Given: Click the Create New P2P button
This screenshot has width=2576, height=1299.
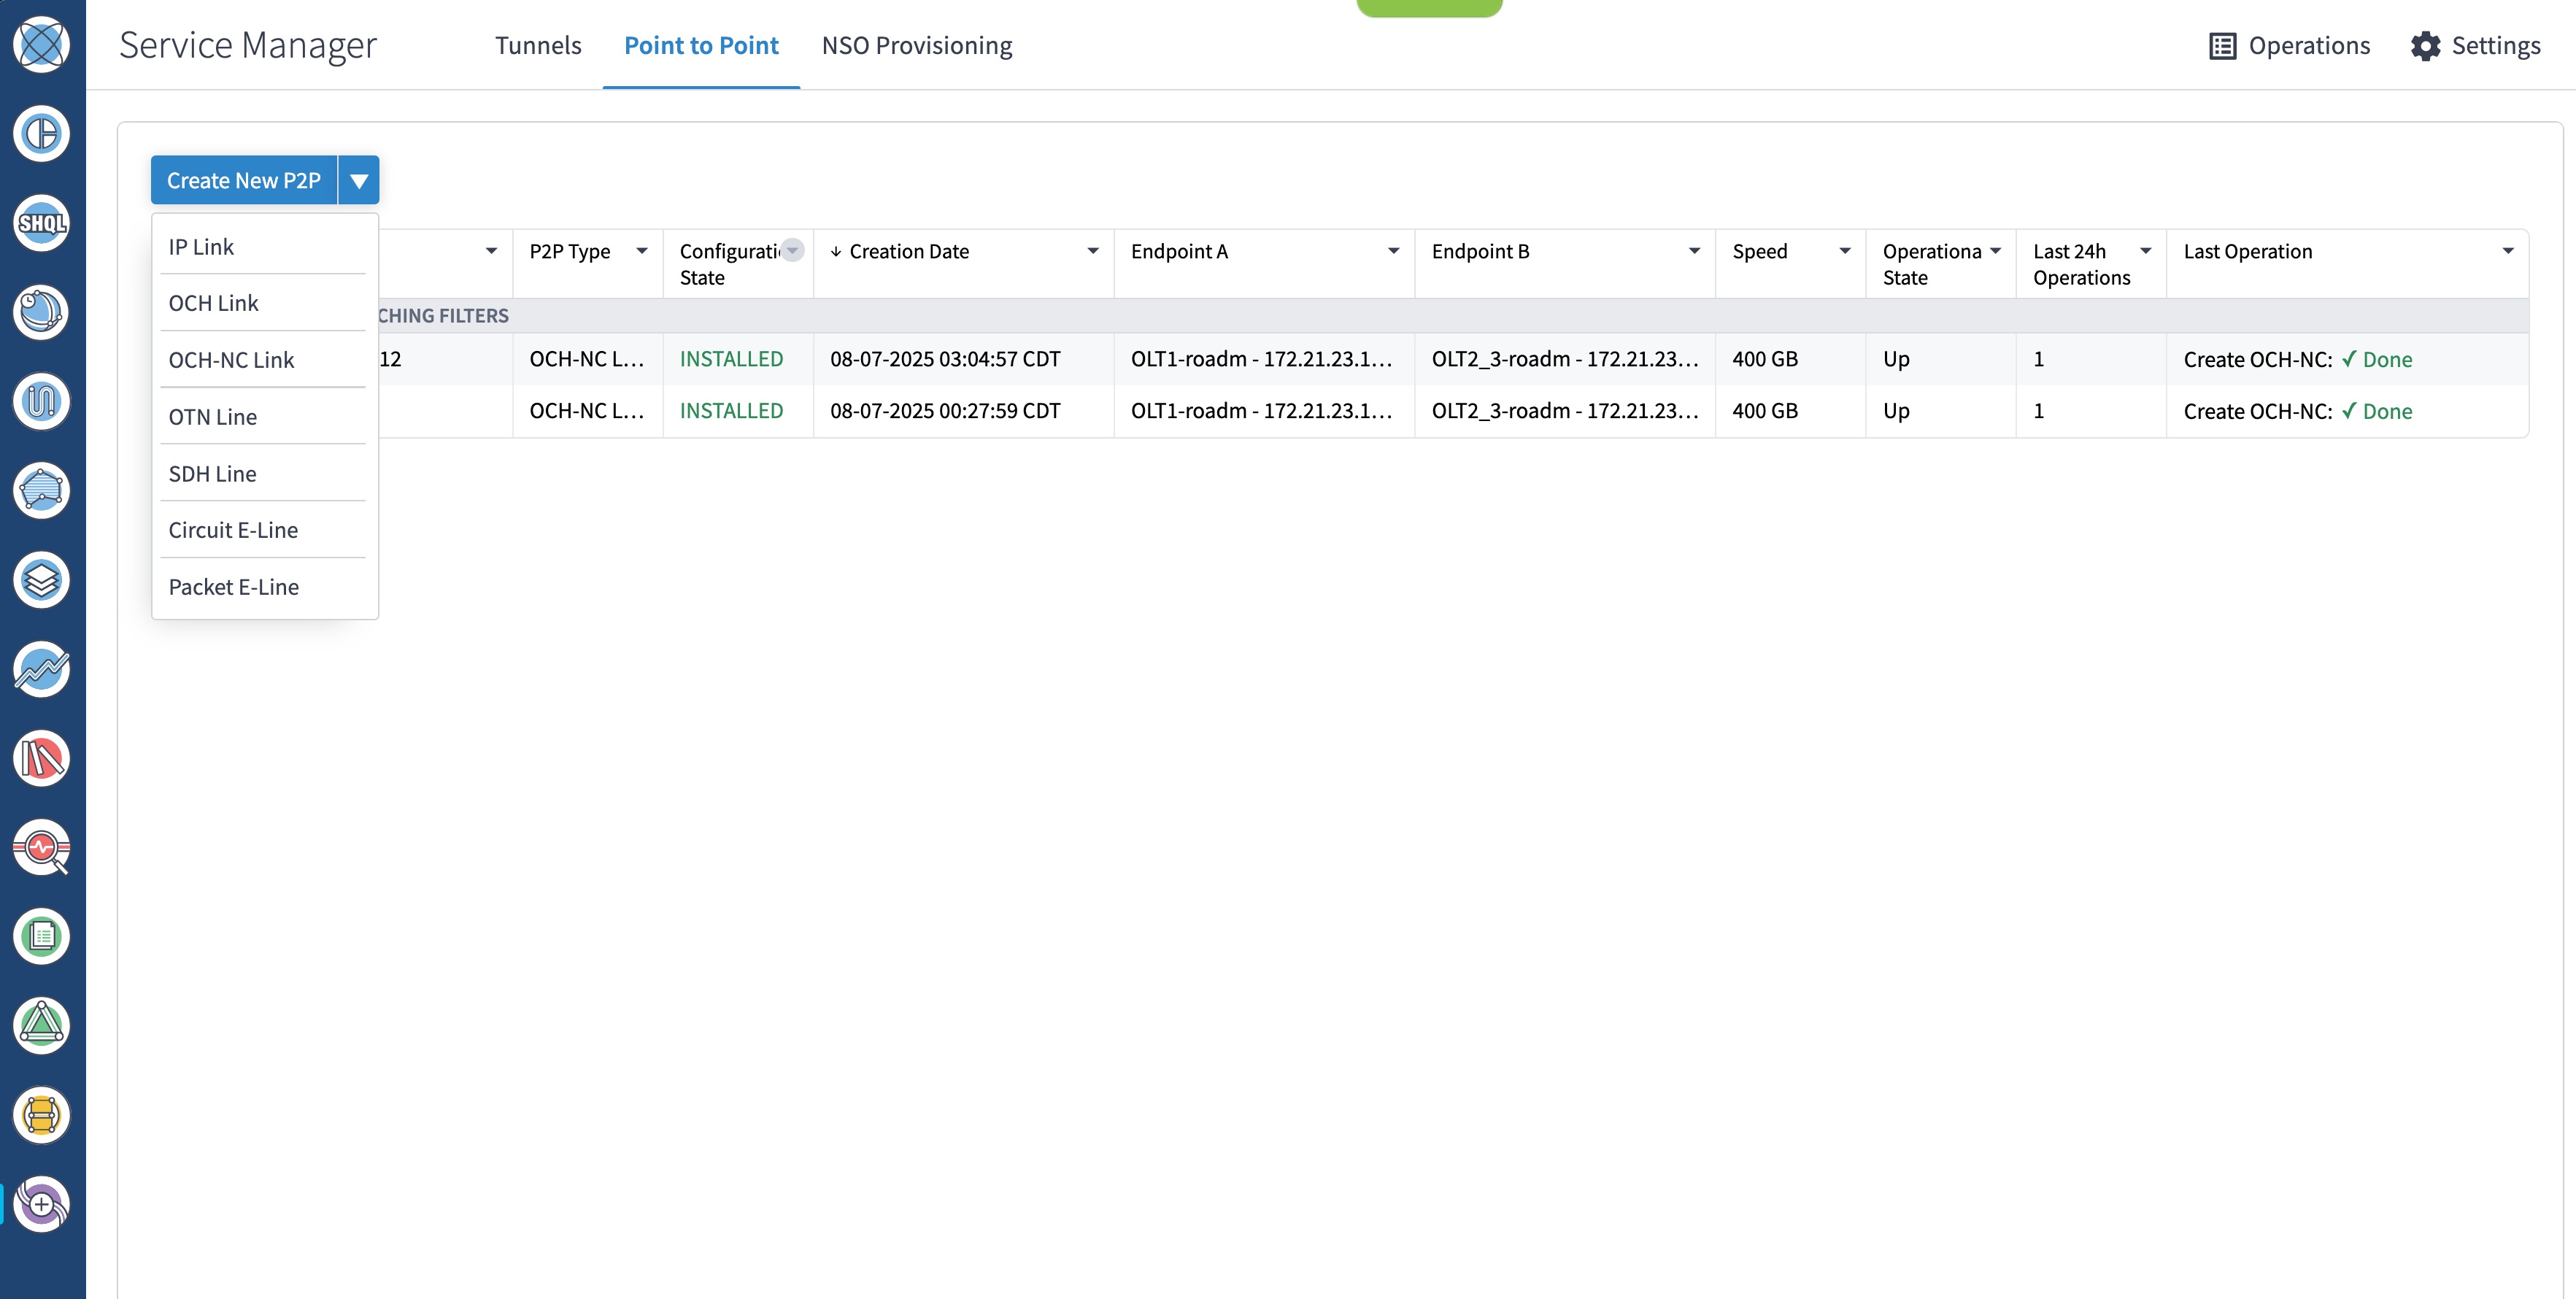Looking at the screenshot, I should click(244, 180).
